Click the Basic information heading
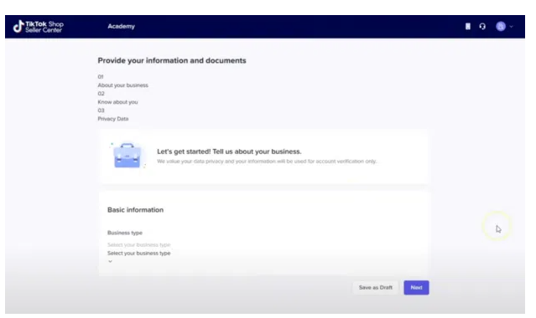The height and width of the screenshot is (318, 536). coord(135,210)
